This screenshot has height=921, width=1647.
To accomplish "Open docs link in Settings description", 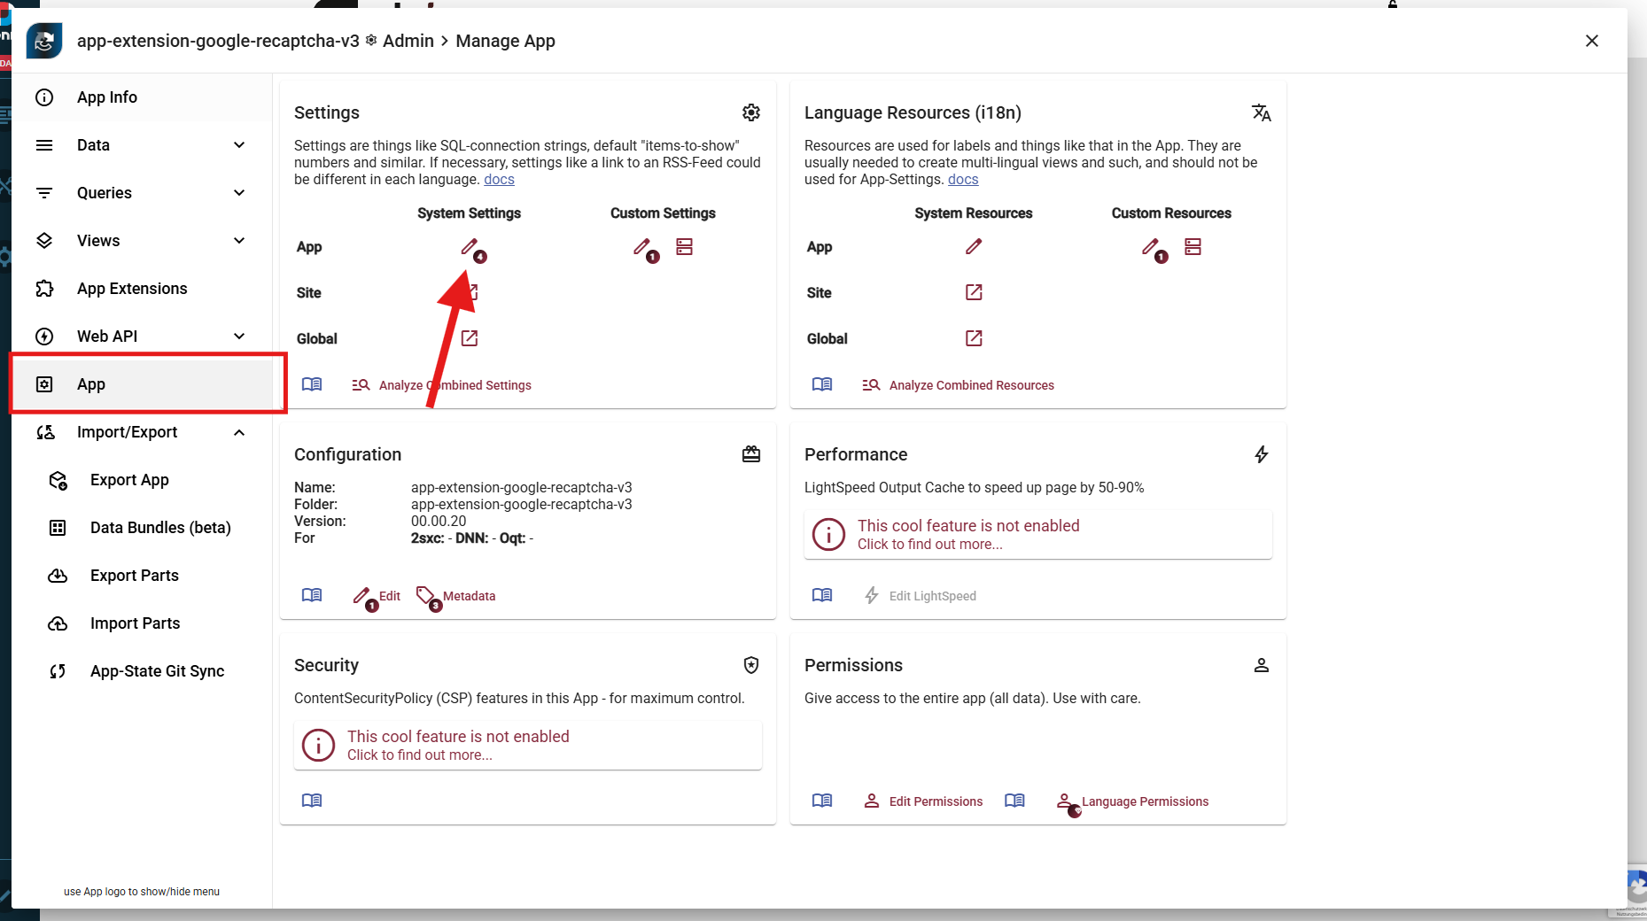I will tap(499, 180).
